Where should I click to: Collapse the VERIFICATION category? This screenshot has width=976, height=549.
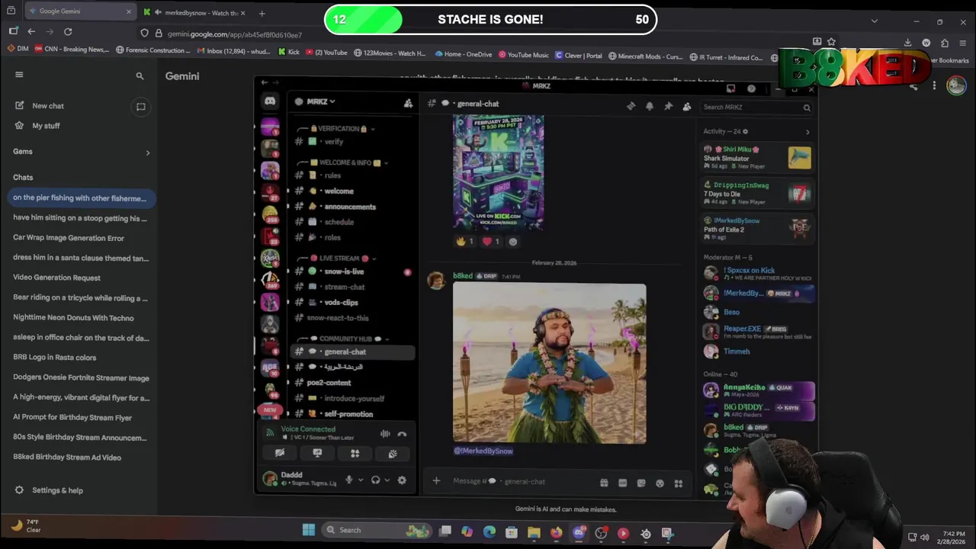[x=342, y=128]
